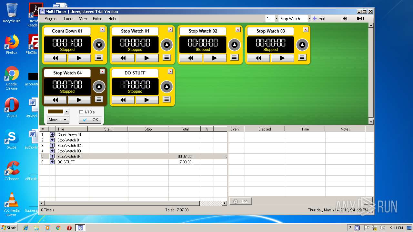Select Count Down 01 row in list

click(133, 135)
